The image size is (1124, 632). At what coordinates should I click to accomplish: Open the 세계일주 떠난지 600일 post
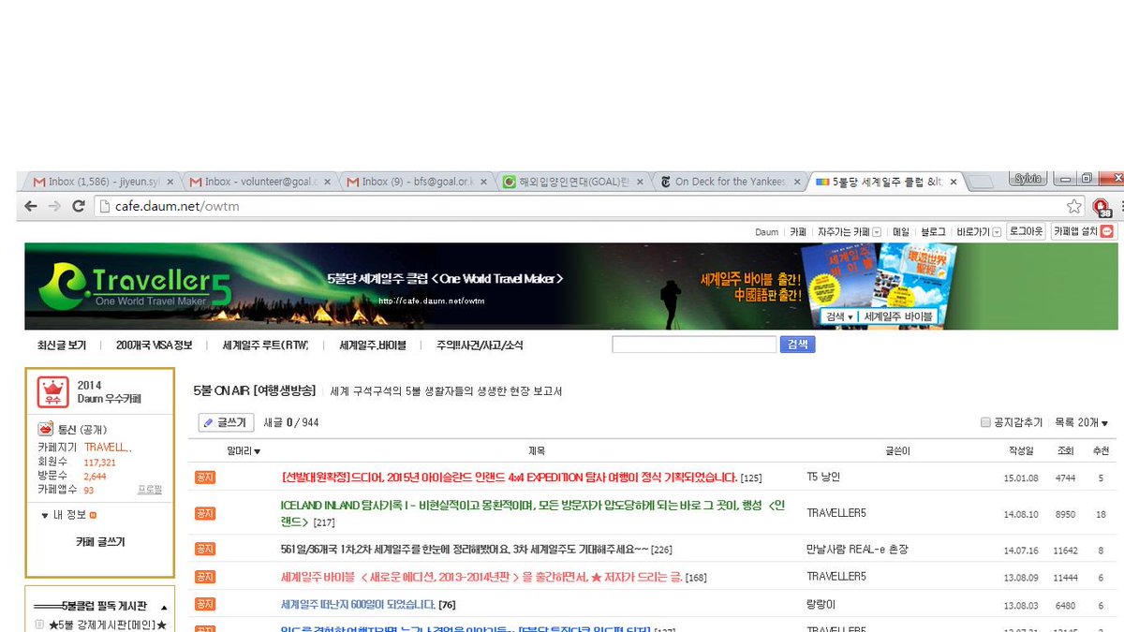358,605
